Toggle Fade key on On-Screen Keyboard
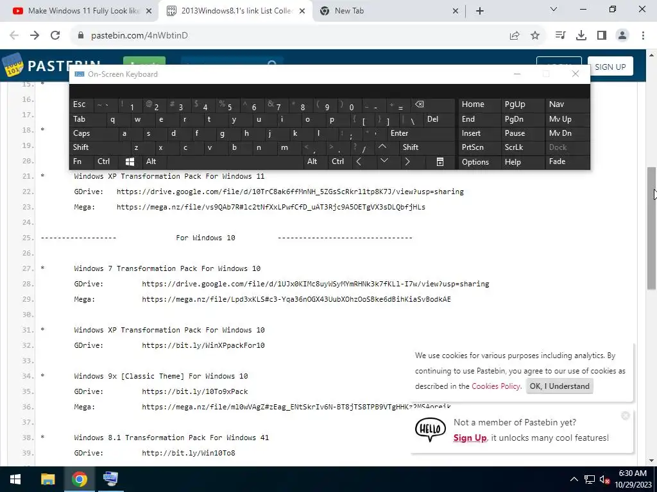Image resolution: width=657 pixels, height=492 pixels. tap(567, 161)
